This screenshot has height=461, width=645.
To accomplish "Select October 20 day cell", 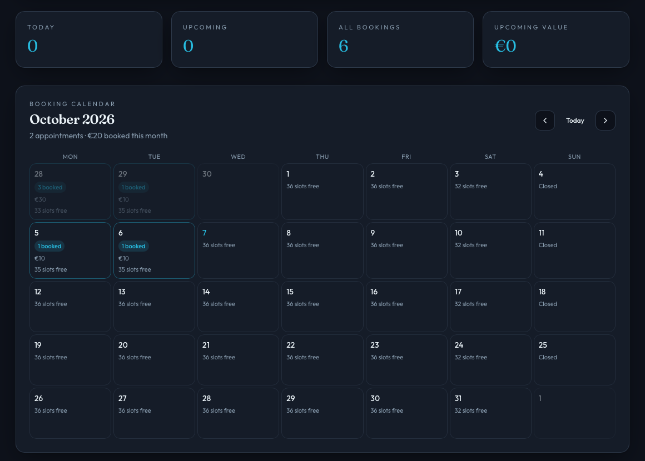I will [x=154, y=360].
